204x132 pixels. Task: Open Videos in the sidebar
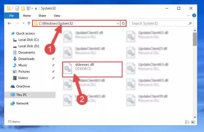tap(23, 78)
